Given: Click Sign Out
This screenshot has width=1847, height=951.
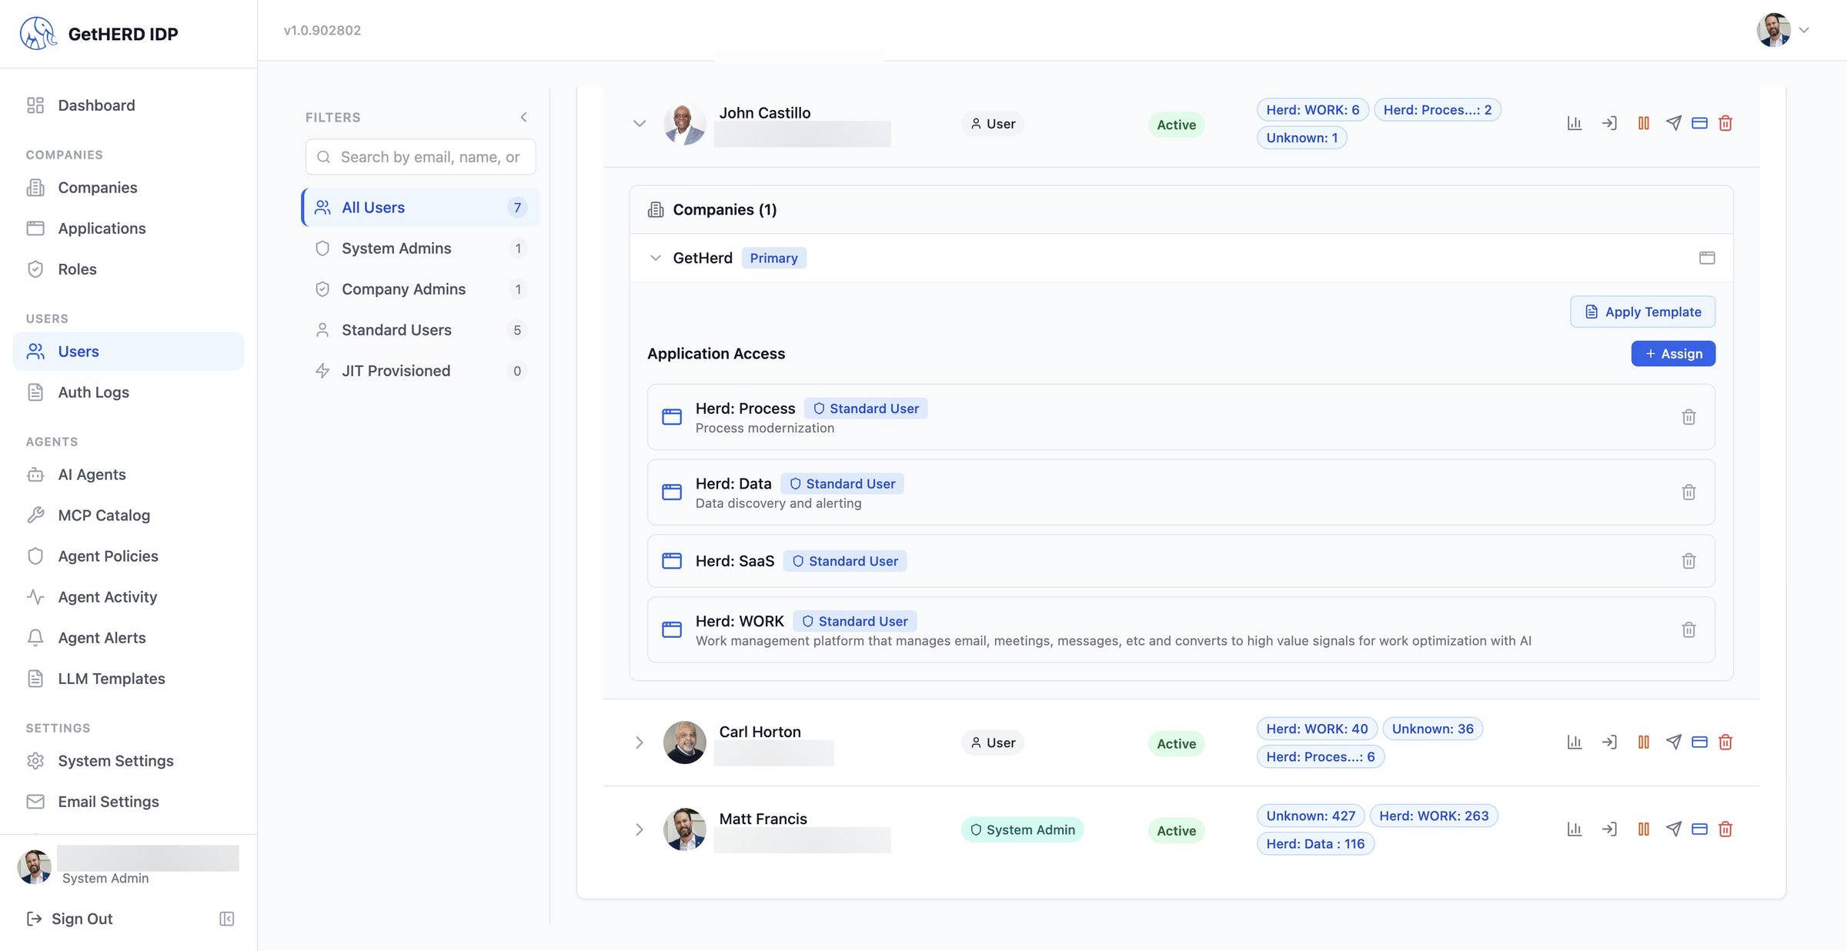Looking at the screenshot, I should [x=70, y=919].
